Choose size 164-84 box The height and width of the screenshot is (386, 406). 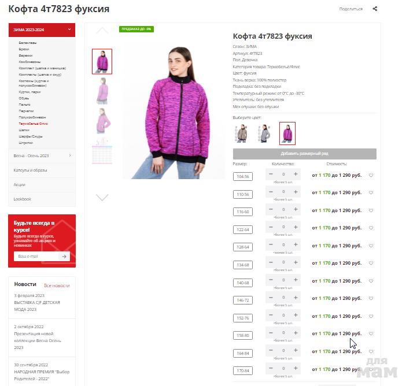click(x=242, y=354)
